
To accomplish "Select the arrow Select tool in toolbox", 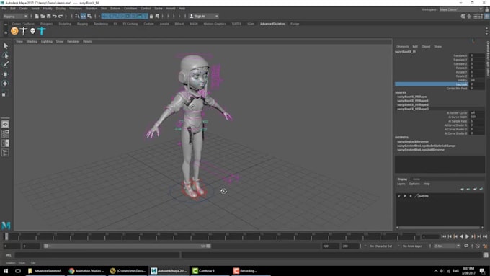I will [6, 46].
